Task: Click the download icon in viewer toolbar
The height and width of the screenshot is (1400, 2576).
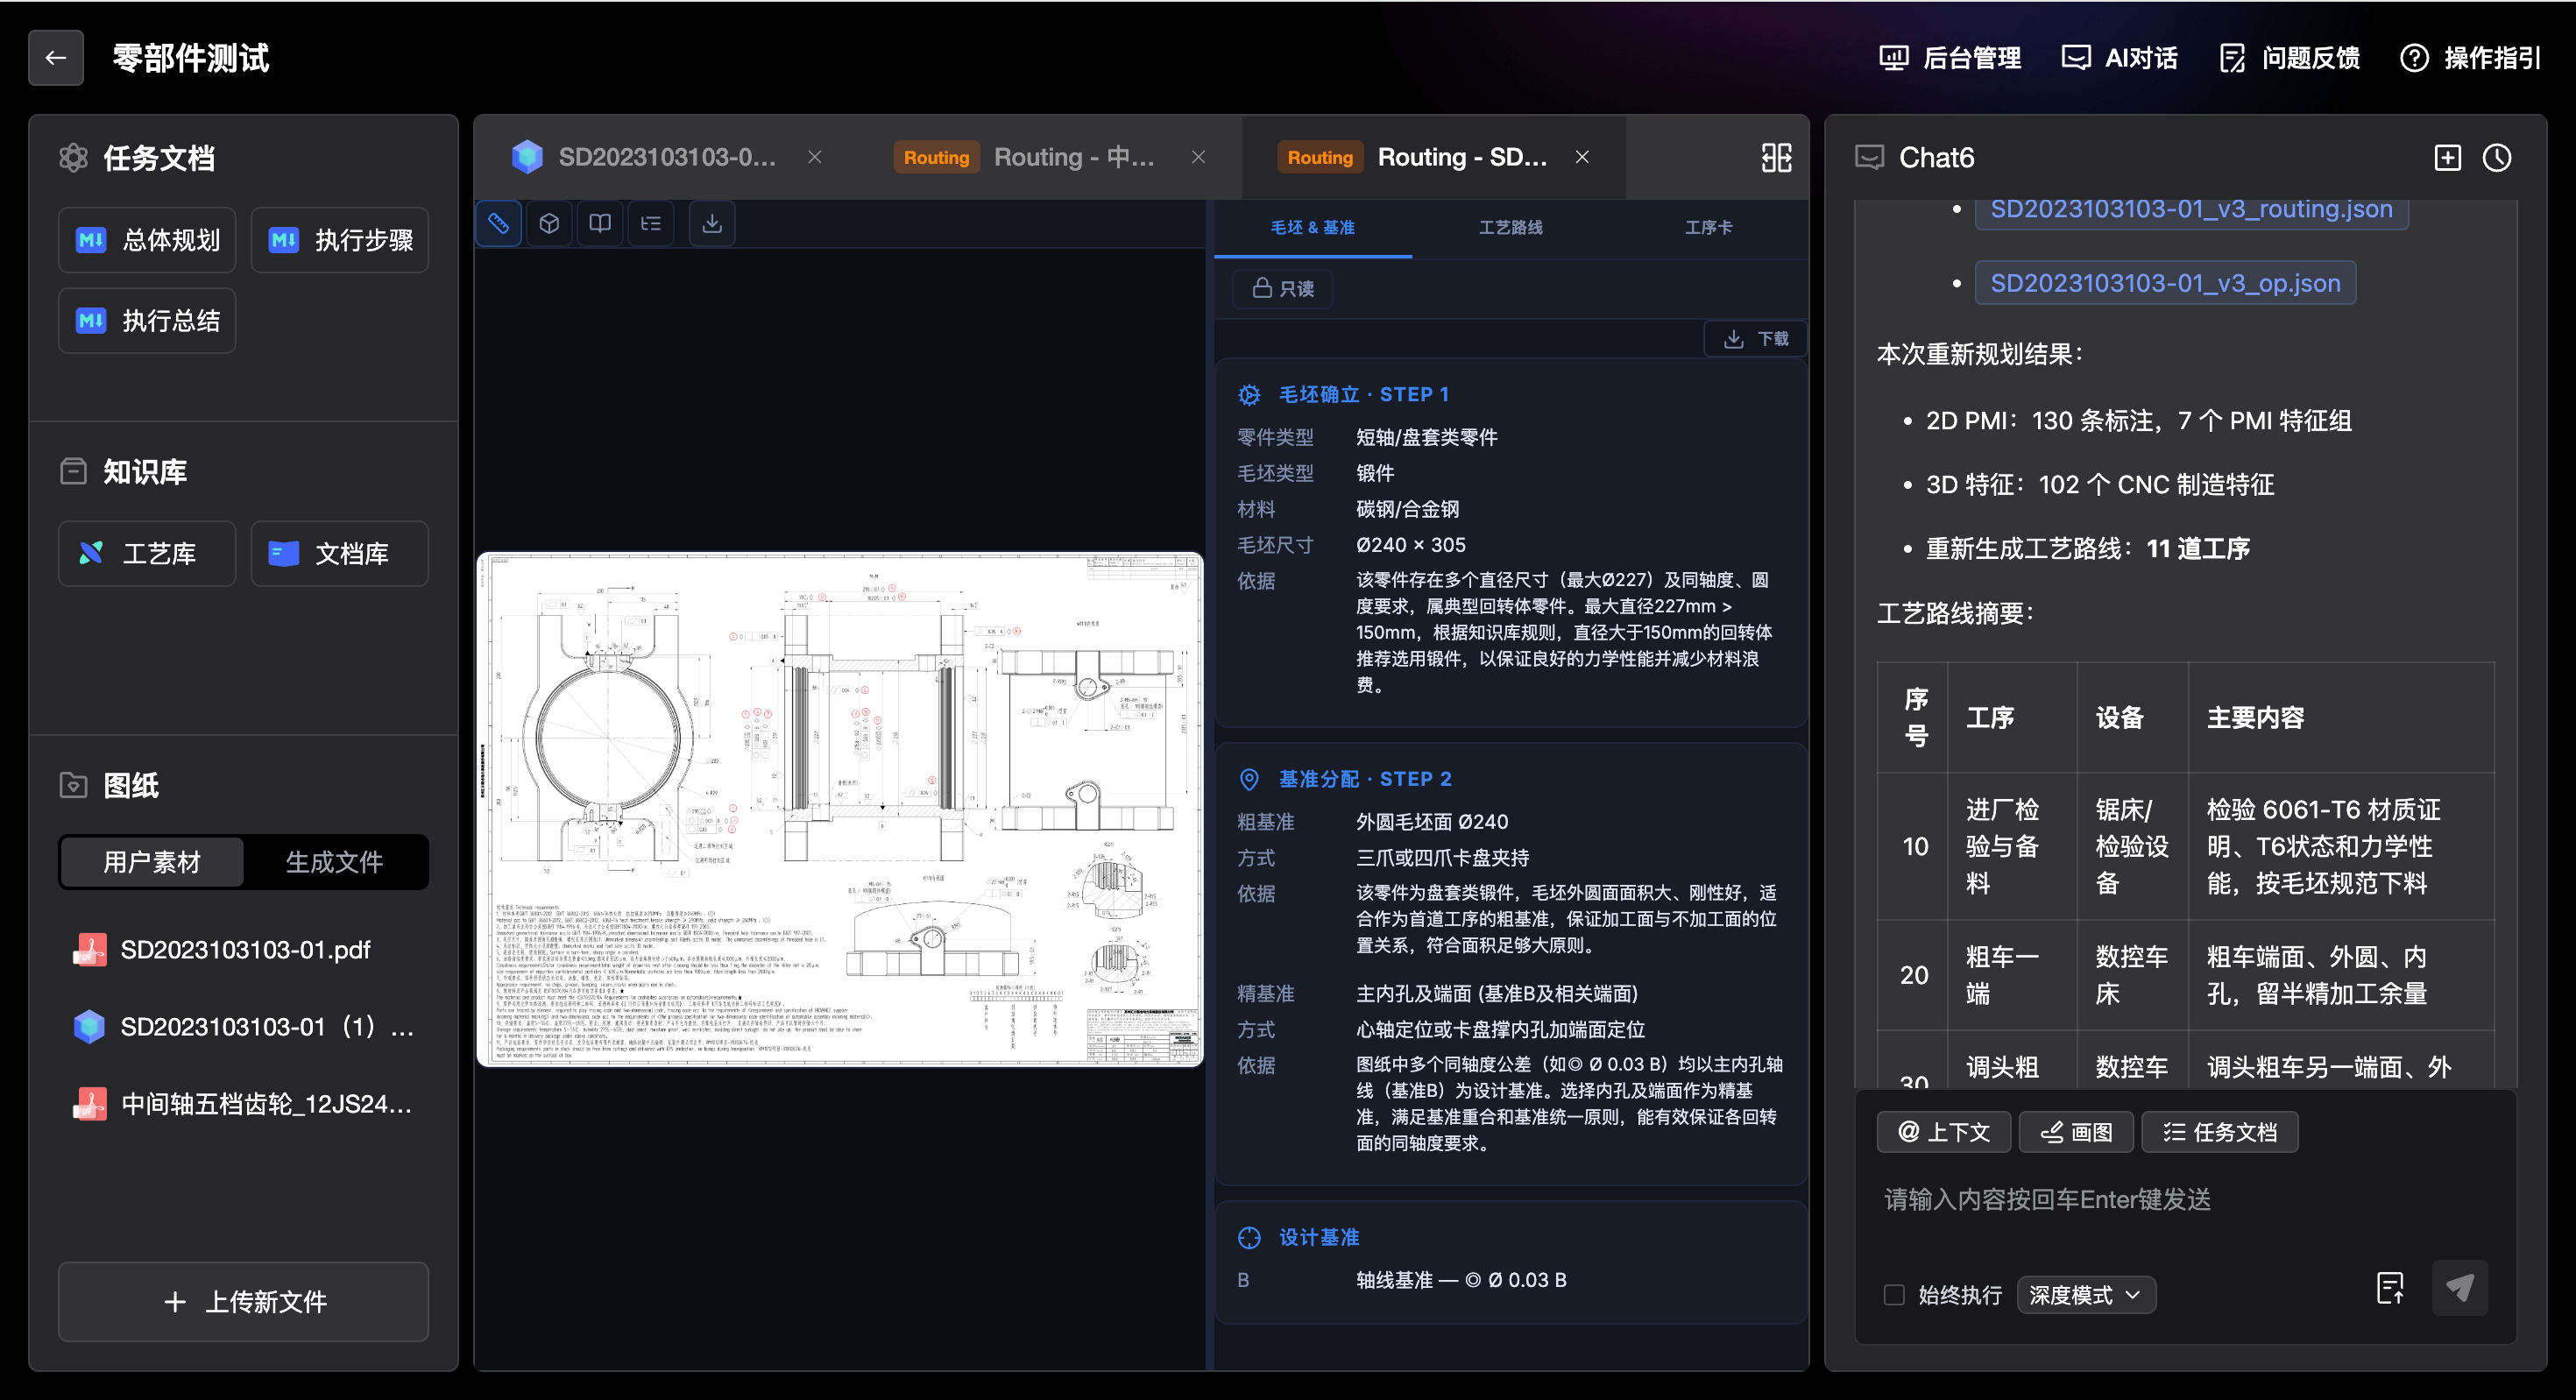Action: pyautogui.click(x=712, y=223)
